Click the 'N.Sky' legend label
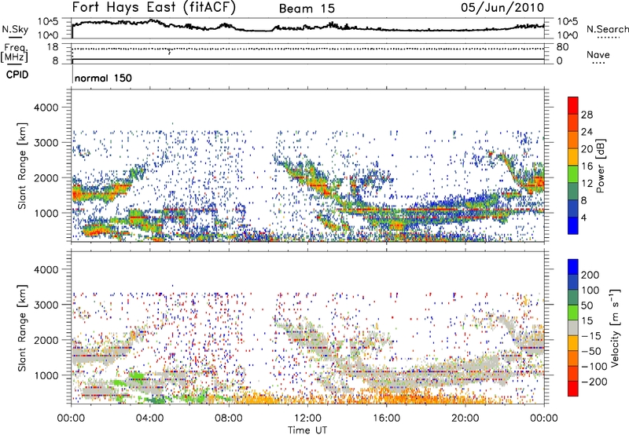Viewport: 629px width, 435px height. click(15, 29)
